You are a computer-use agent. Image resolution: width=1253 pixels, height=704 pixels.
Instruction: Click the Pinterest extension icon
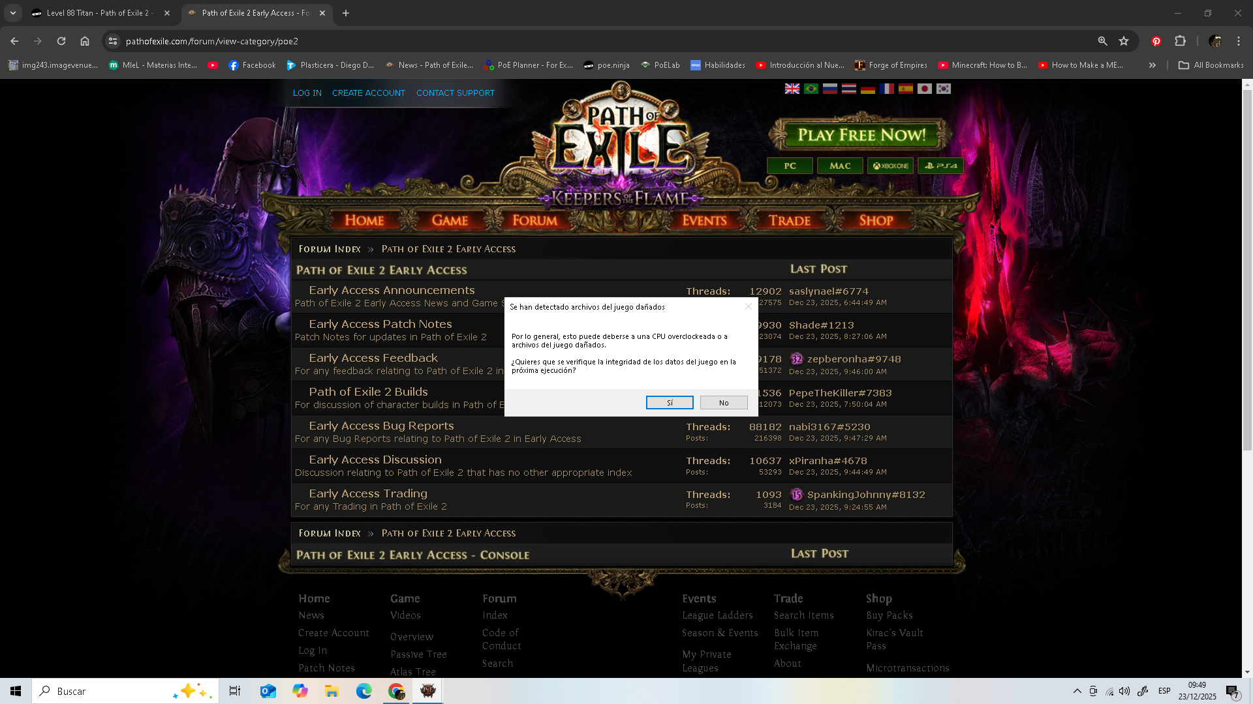pyautogui.click(x=1156, y=41)
